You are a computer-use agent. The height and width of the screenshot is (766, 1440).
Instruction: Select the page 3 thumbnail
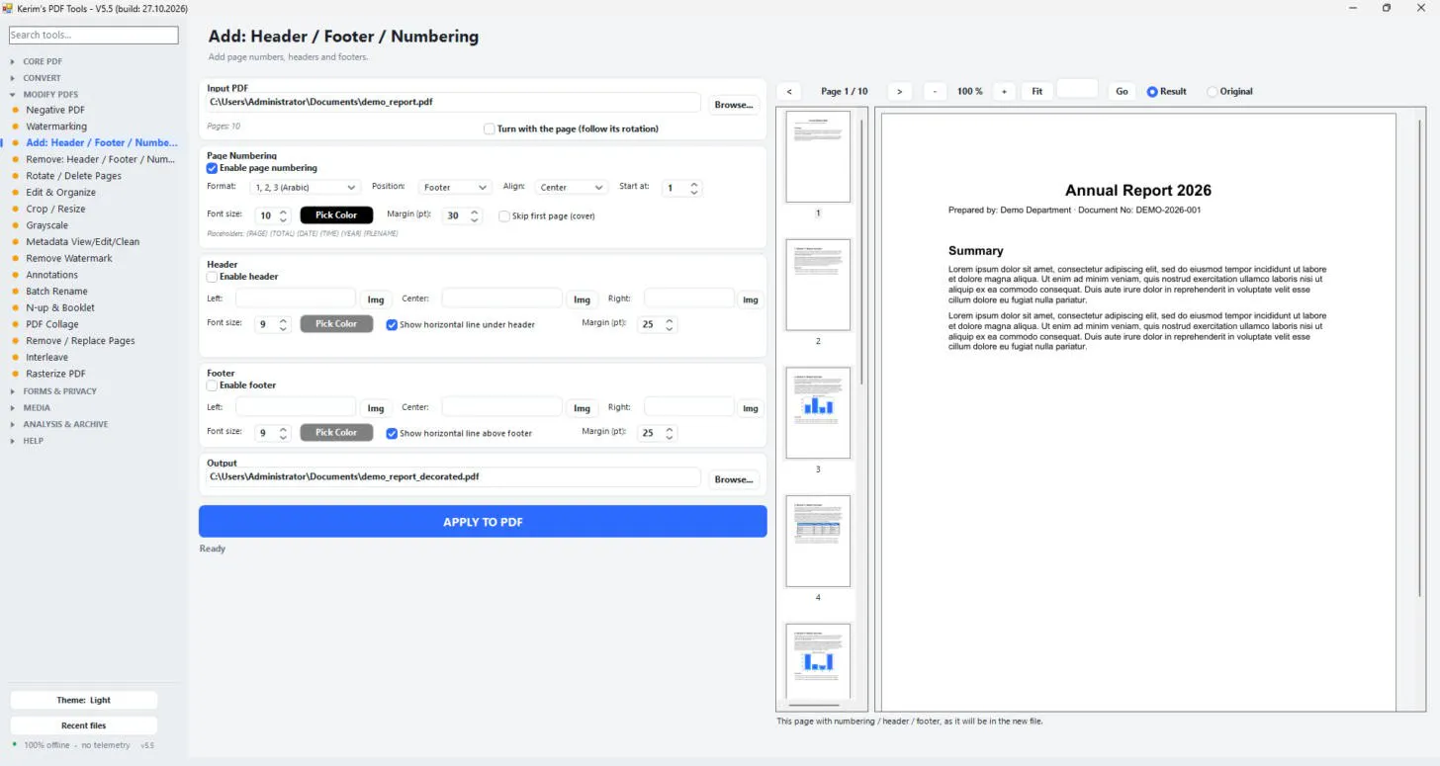click(x=818, y=413)
